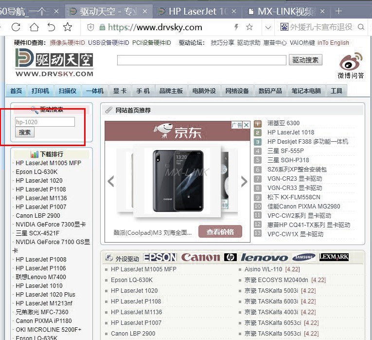Open the 摄像头硬件ID link

(x=67, y=43)
